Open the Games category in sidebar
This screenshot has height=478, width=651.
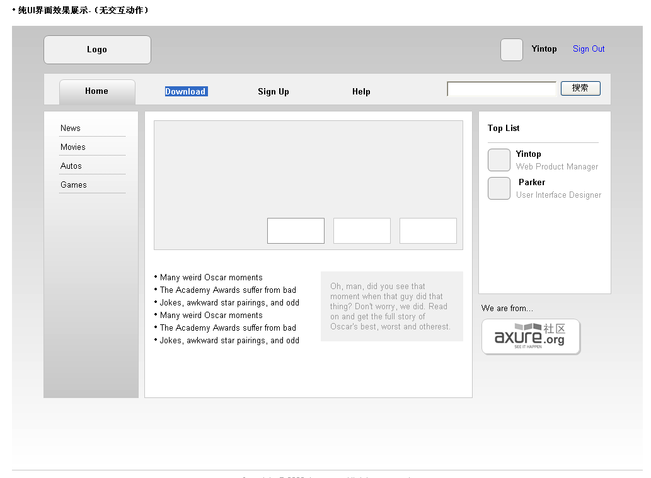point(74,185)
